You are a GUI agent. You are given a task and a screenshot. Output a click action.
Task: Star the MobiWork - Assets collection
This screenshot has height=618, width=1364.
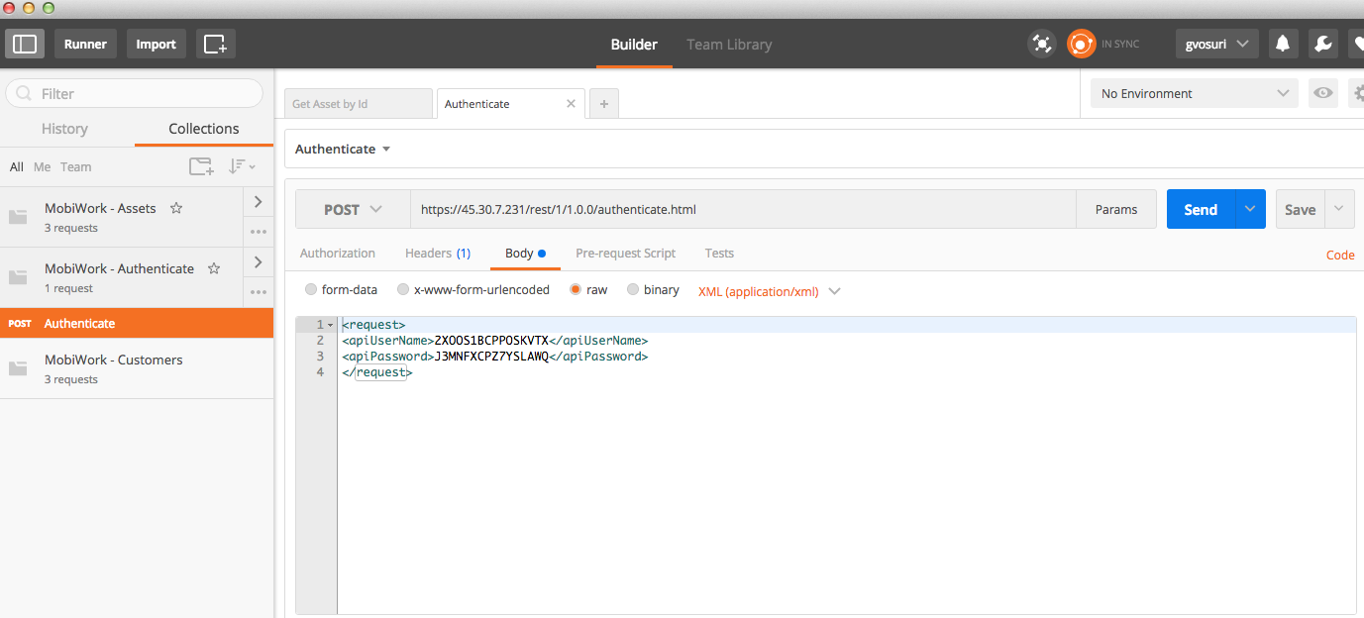176,208
